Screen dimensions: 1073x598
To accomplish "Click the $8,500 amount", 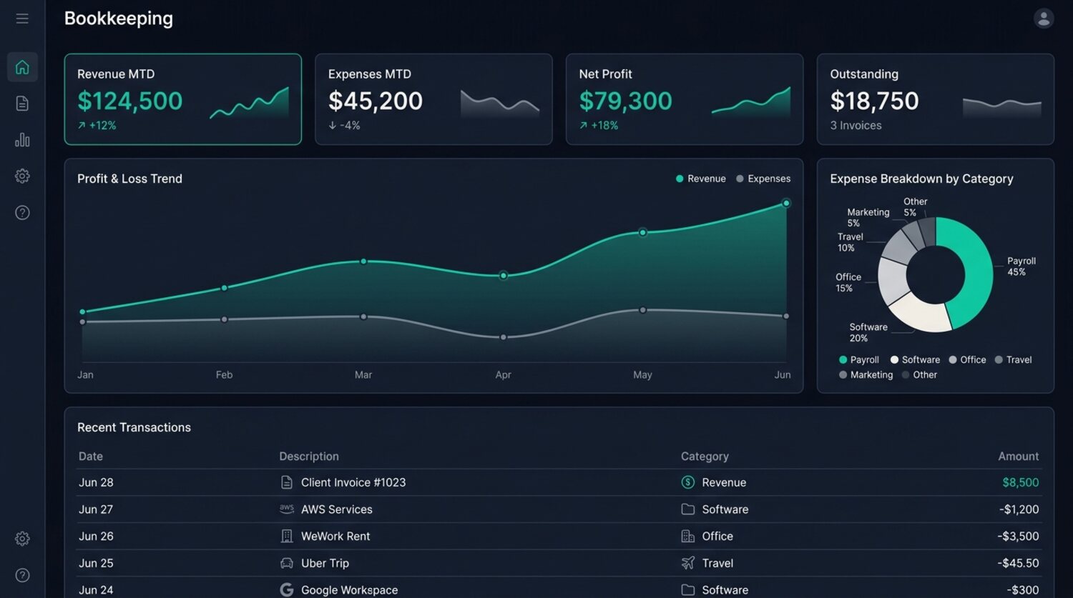I will (x=1021, y=482).
